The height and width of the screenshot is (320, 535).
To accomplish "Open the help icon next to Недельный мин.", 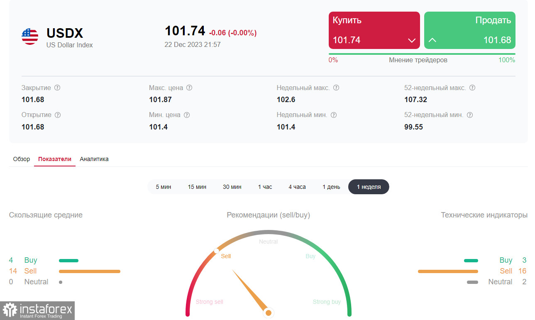I will 334,115.
